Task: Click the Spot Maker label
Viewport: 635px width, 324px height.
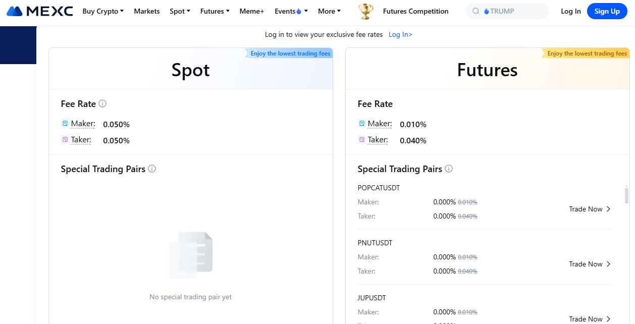Action: [83, 124]
